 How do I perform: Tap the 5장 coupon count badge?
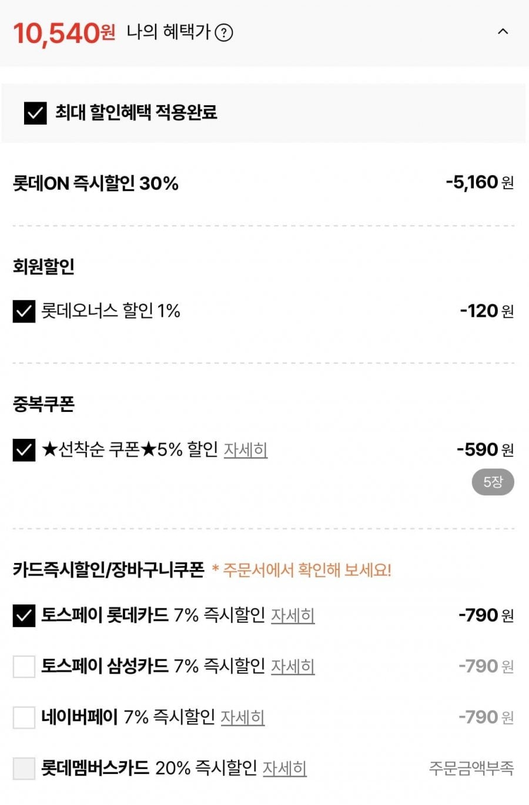(x=493, y=482)
